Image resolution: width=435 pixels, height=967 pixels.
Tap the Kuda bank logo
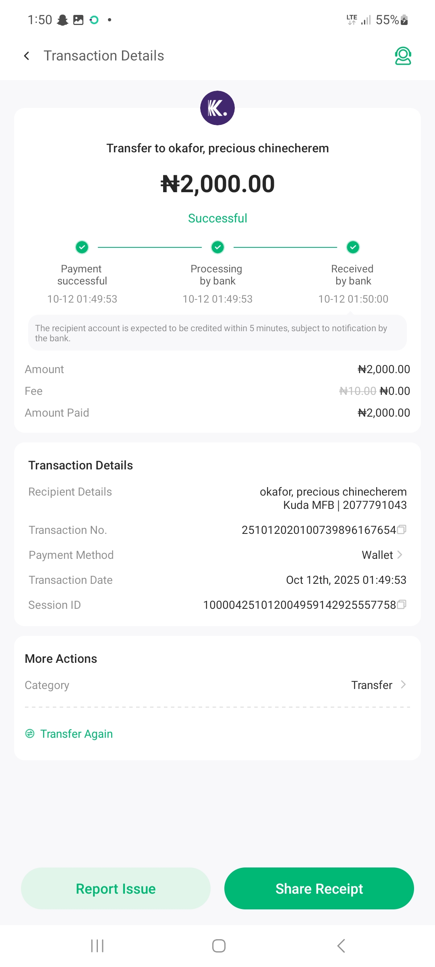coord(217,108)
